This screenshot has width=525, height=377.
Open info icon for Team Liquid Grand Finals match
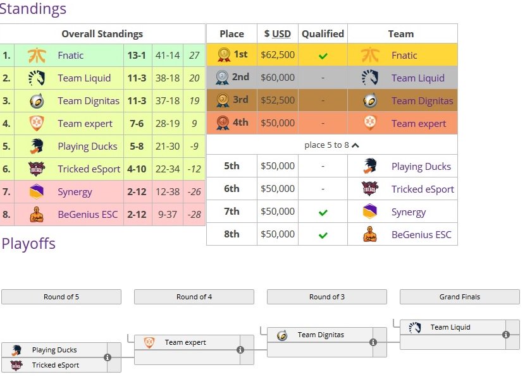point(506,335)
